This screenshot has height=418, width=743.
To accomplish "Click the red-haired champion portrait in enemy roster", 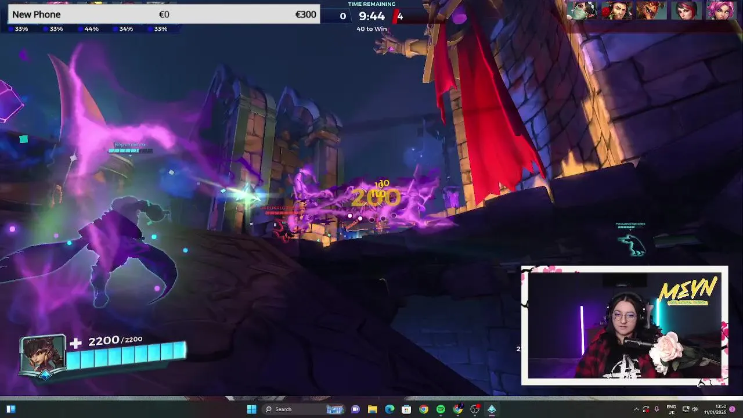I will 686,10.
